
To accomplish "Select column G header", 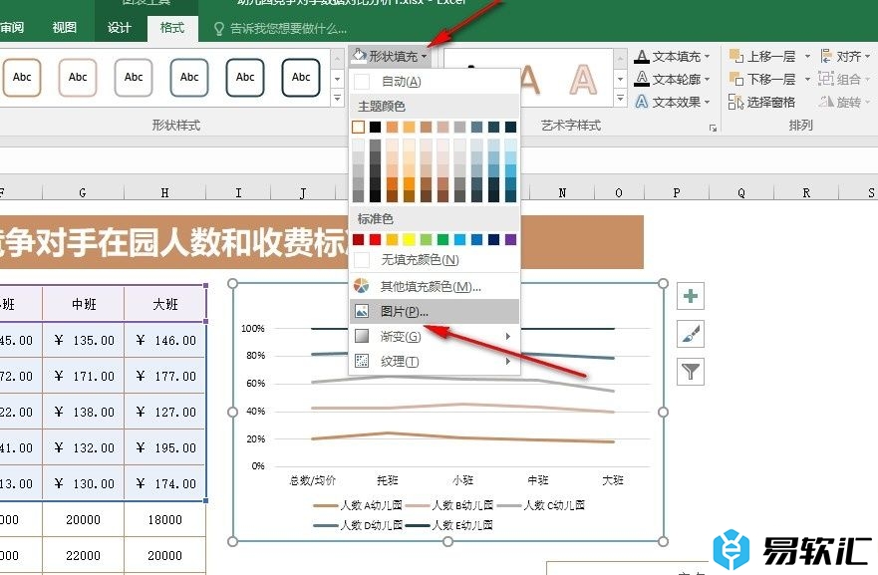I will click(x=83, y=192).
